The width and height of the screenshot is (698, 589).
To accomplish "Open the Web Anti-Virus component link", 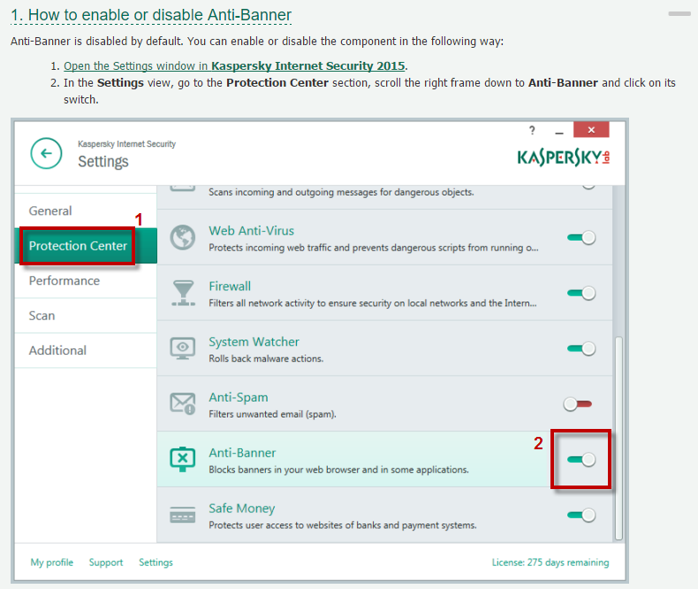I will tap(252, 231).
